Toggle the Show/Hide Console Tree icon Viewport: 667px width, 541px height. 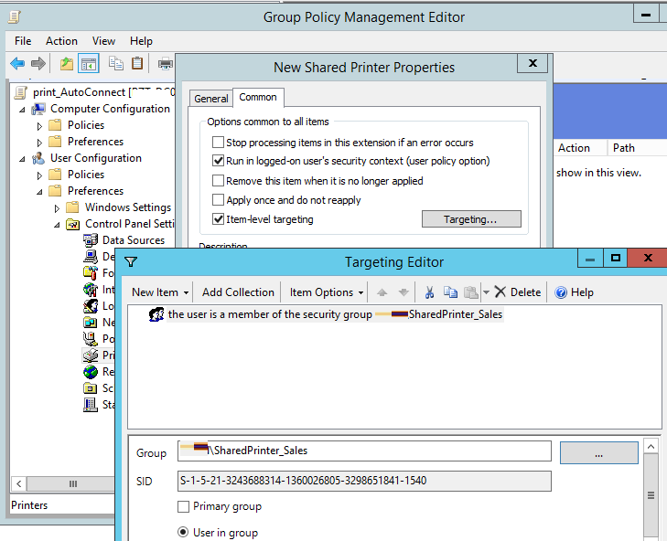[x=89, y=63]
